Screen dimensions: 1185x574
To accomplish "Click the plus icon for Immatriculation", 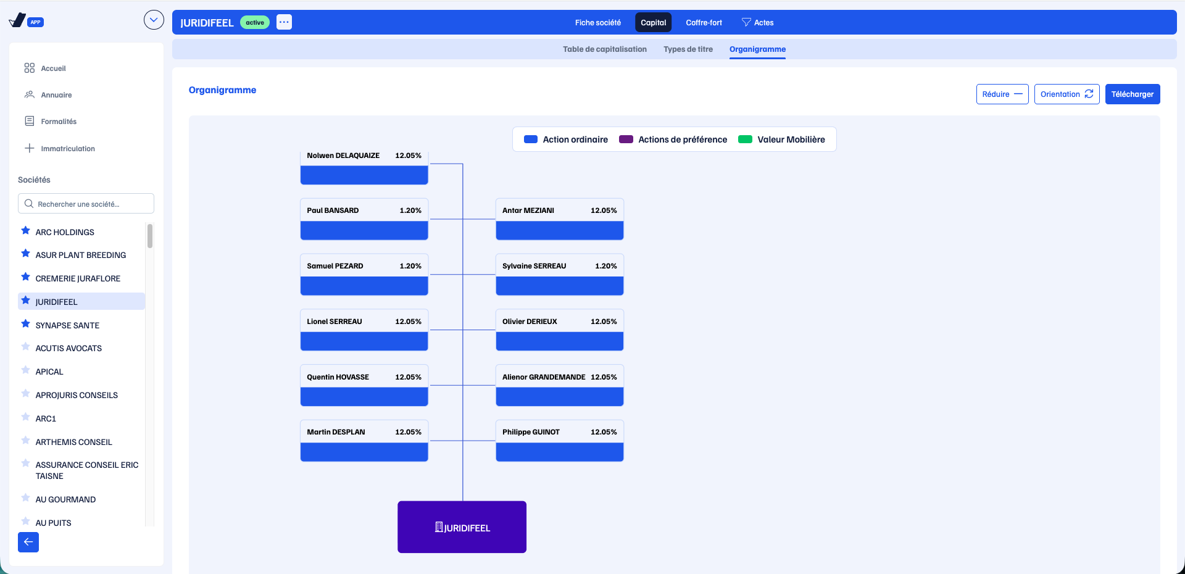I will click(29, 148).
